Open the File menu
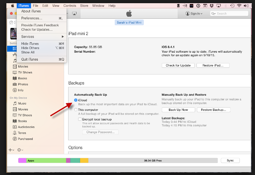255x175 pixels. (x=35, y=6)
